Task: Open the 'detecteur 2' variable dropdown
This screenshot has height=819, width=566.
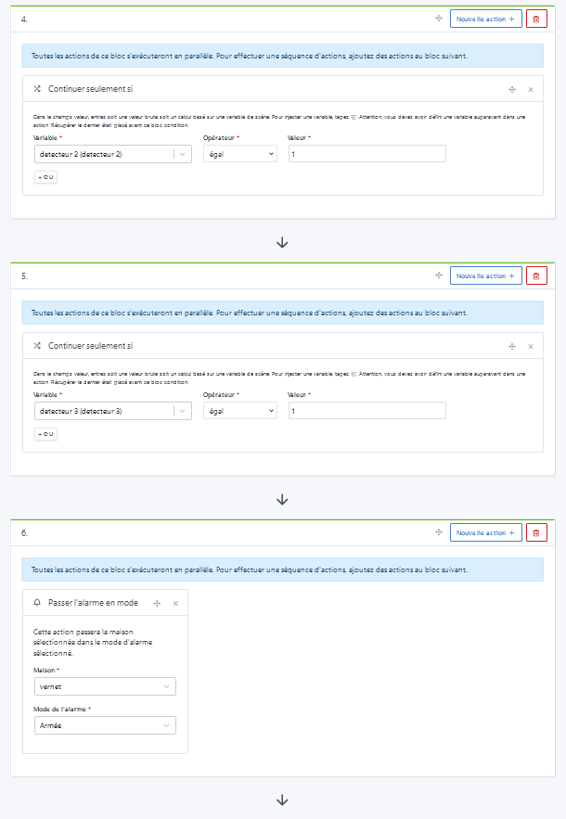Action: tap(112, 154)
